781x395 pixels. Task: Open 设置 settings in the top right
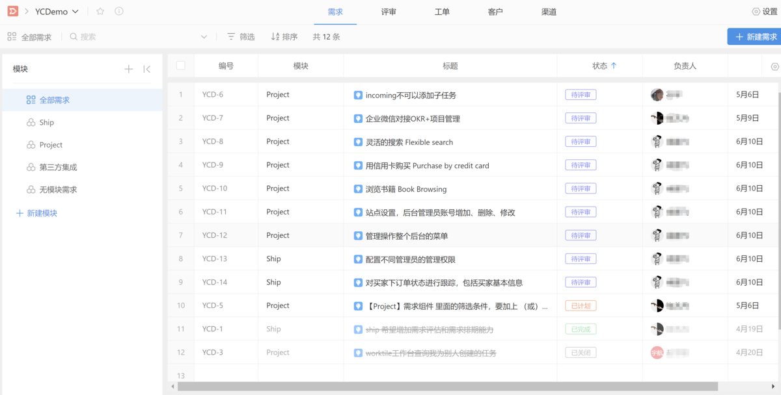[x=763, y=11]
